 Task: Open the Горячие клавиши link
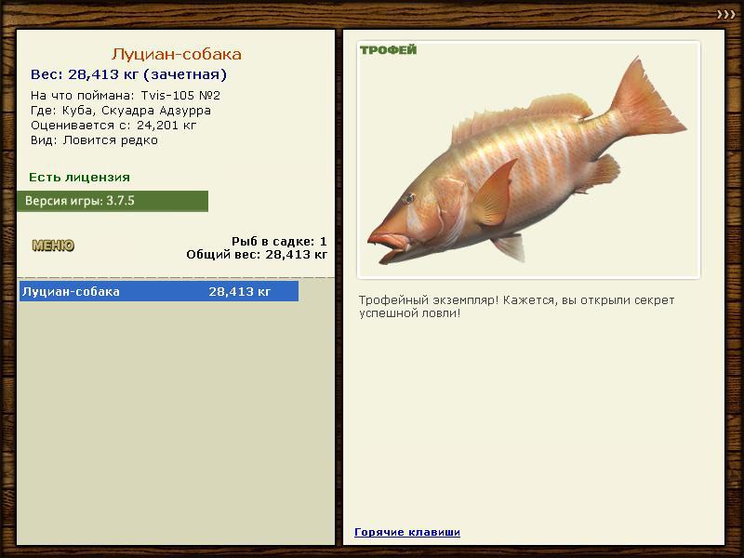pyautogui.click(x=407, y=532)
